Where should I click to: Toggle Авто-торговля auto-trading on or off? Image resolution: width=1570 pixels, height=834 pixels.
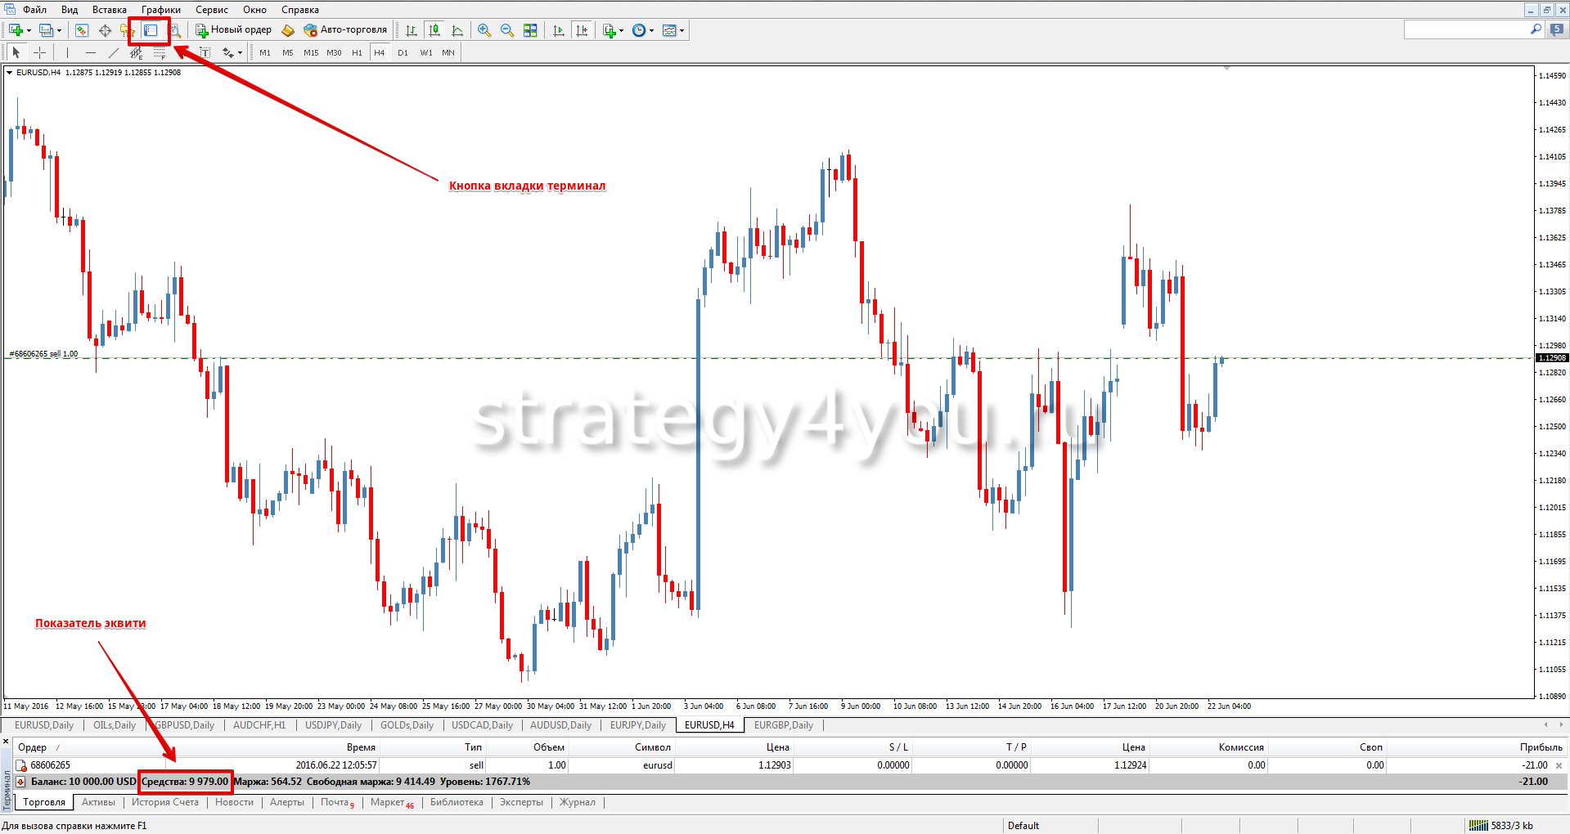coord(345,30)
